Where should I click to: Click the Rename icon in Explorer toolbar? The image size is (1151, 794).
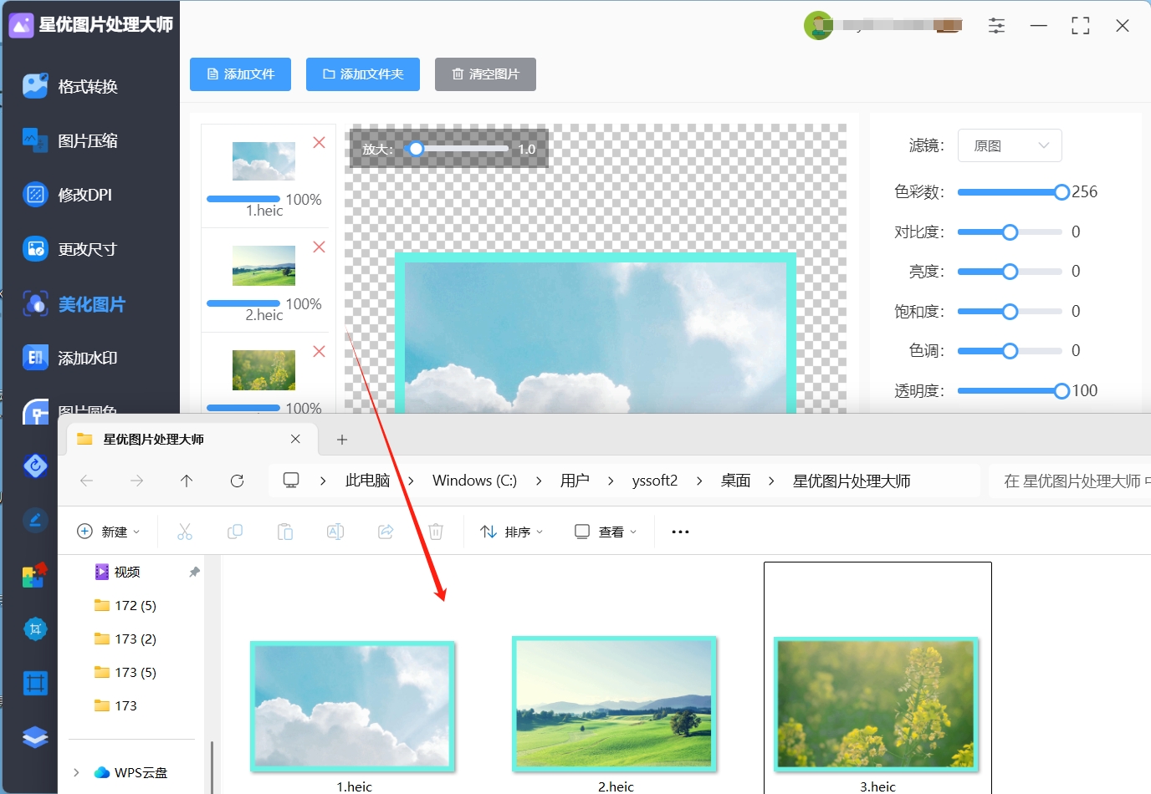335,532
